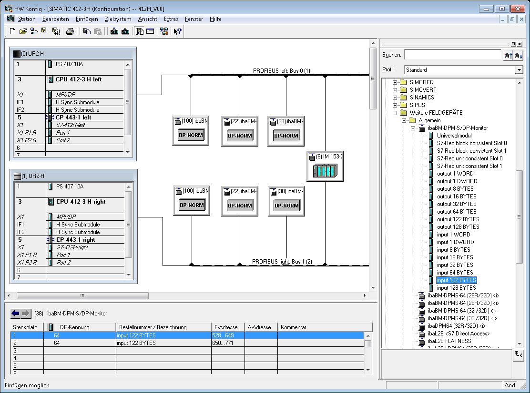The height and width of the screenshot is (393, 530).
Task: Select CP 443-1 right row
Action: pos(70,240)
